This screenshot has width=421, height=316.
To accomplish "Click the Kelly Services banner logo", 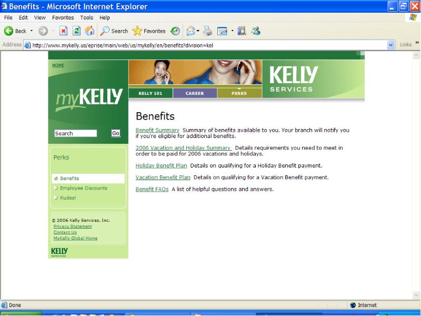I will coord(294,79).
